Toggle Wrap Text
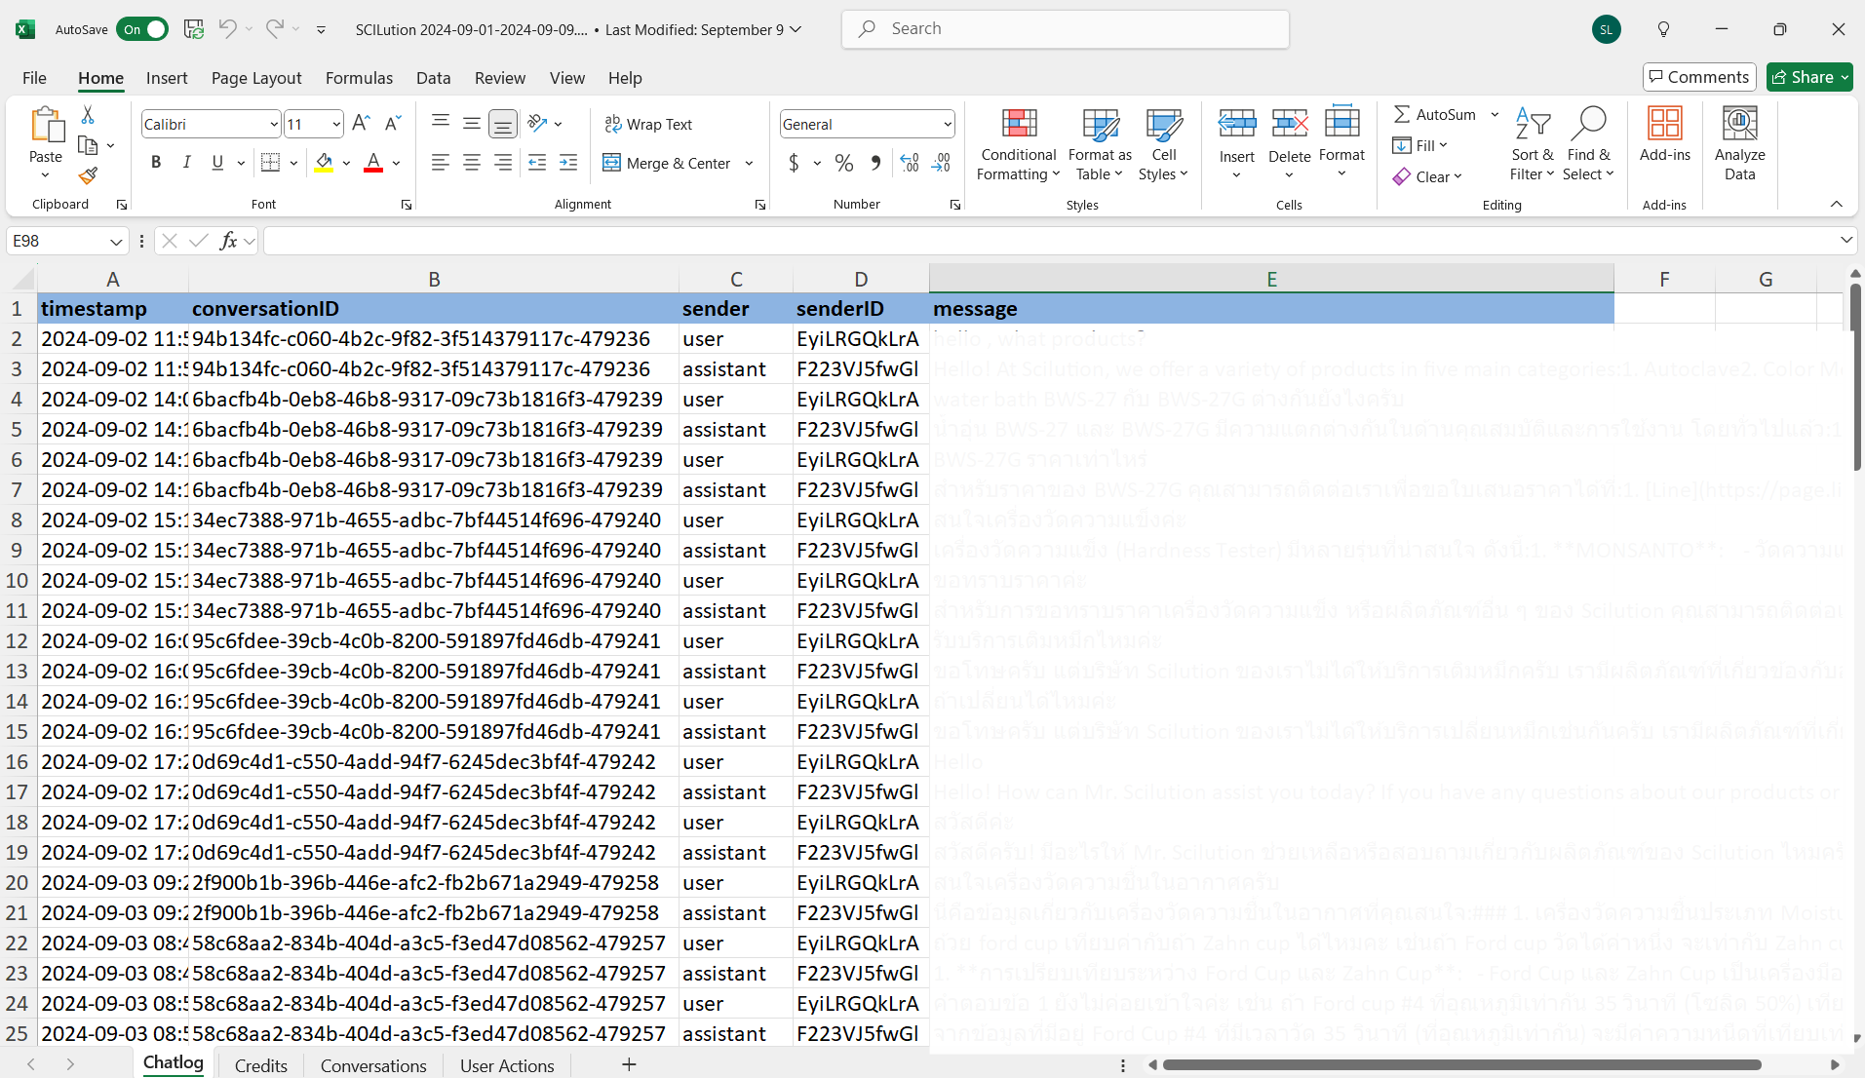 pyautogui.click(x=648, y=124)
